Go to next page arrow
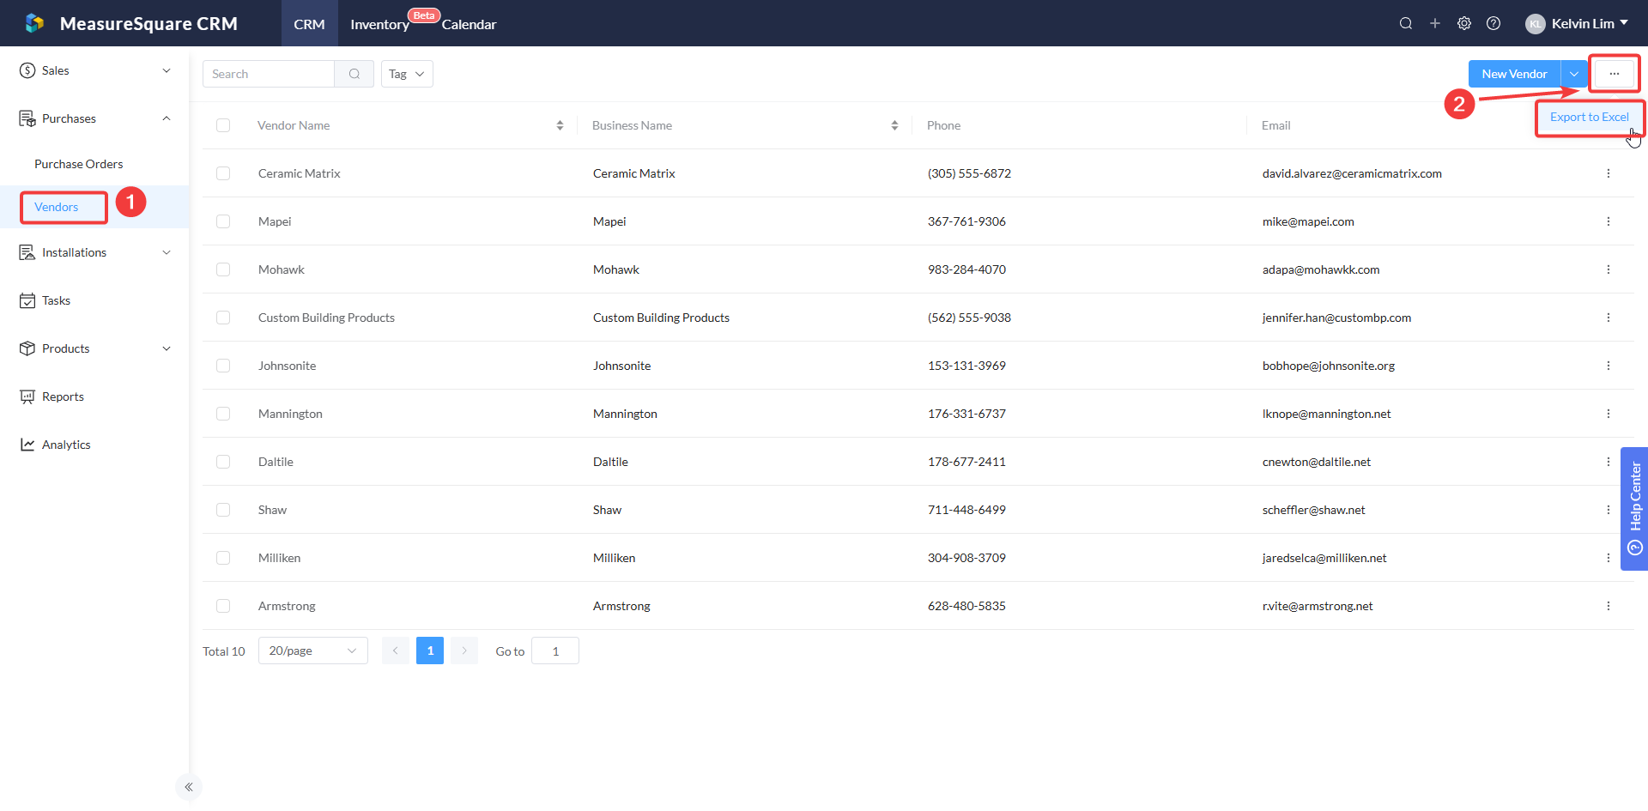 point(464,651)
